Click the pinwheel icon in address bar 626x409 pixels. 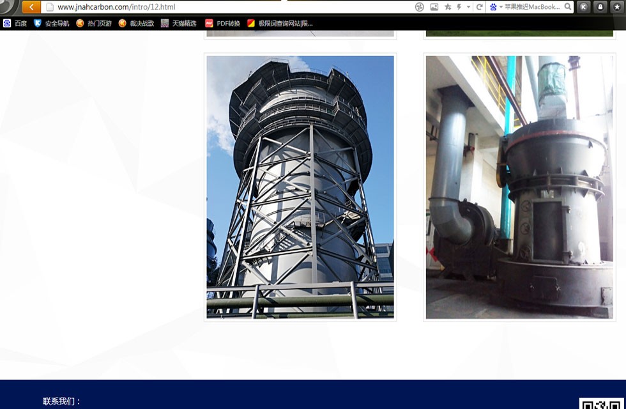(420, 7)
